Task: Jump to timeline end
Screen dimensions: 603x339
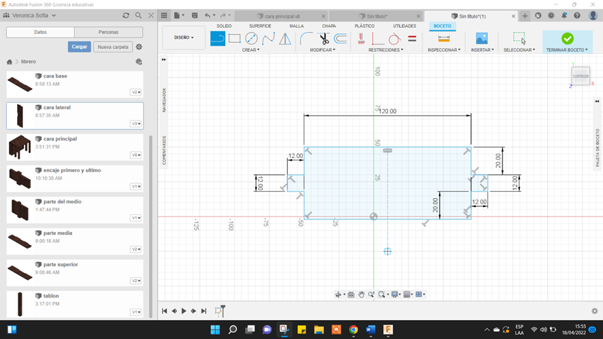Action: (203, 311)
